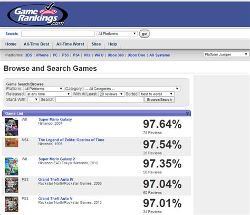Open the Released dropdown showing at any time
250x215 pixels.
pyautogui.click(x=49, y=94)
